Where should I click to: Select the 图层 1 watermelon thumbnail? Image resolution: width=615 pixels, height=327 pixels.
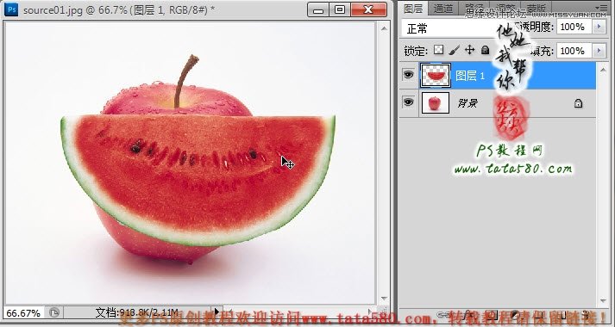pos(436,75)
